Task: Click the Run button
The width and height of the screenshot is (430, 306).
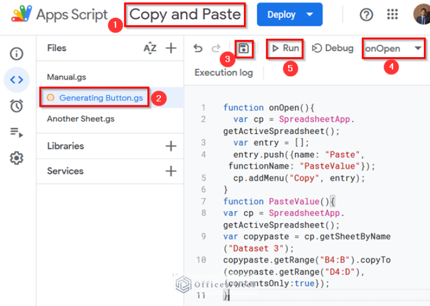Action: 285,49
